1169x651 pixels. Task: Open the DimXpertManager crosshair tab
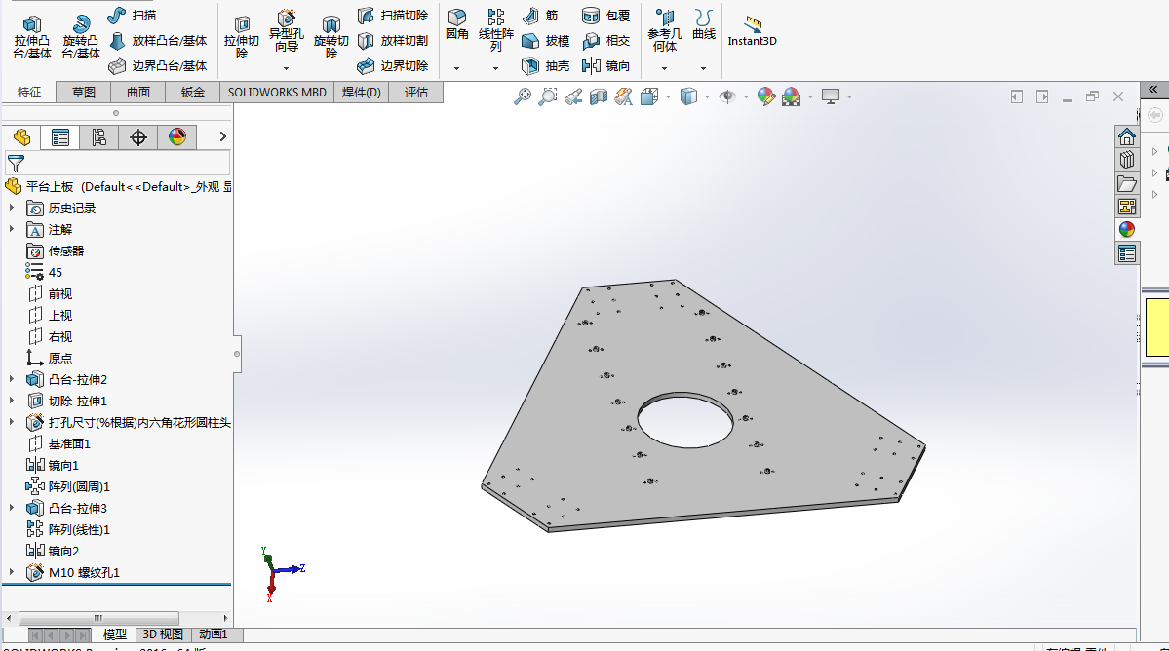tap(137, 137)
